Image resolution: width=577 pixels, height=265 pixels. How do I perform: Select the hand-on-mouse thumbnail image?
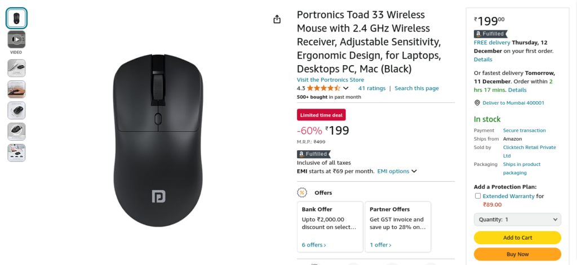point(16,89)
